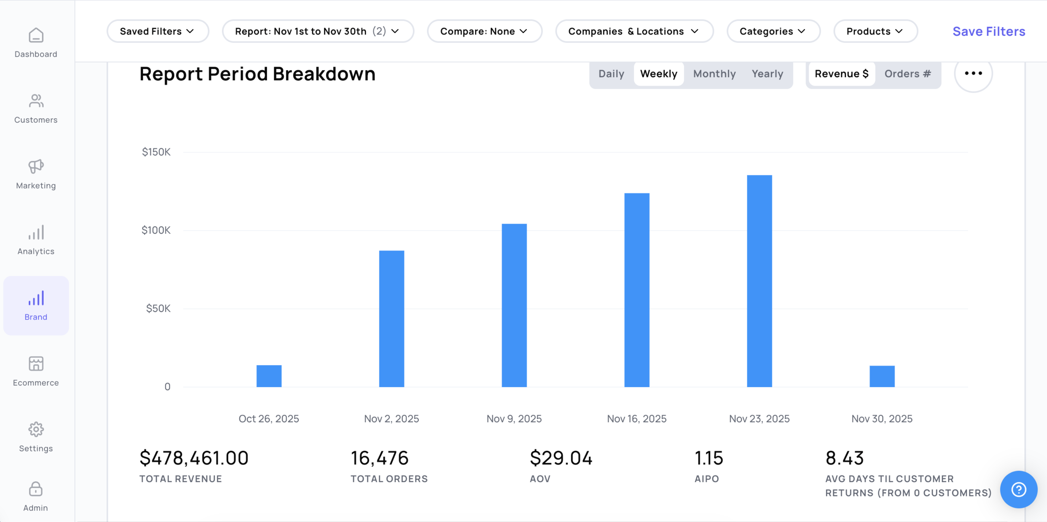Click the Save Filters link
1047x522 pixels.
(988, 31)
